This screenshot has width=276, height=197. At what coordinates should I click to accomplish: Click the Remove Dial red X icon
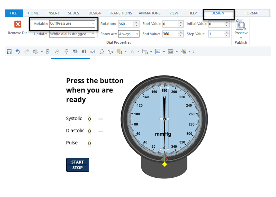[x=18, y=24]
